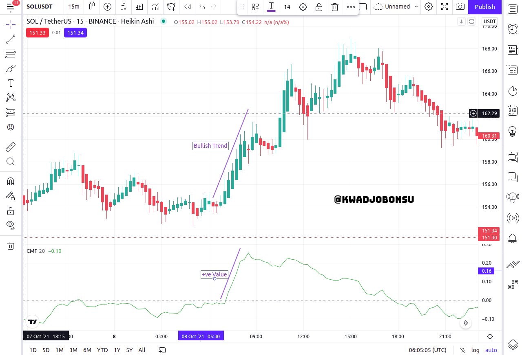Open the pattern drawing tools

(x=11, y=98)
